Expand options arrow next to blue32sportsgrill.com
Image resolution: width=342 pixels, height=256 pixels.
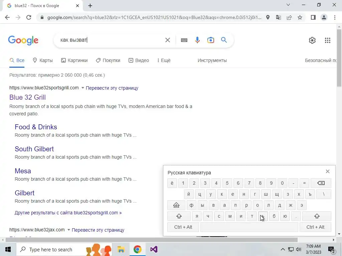[83, 88]
